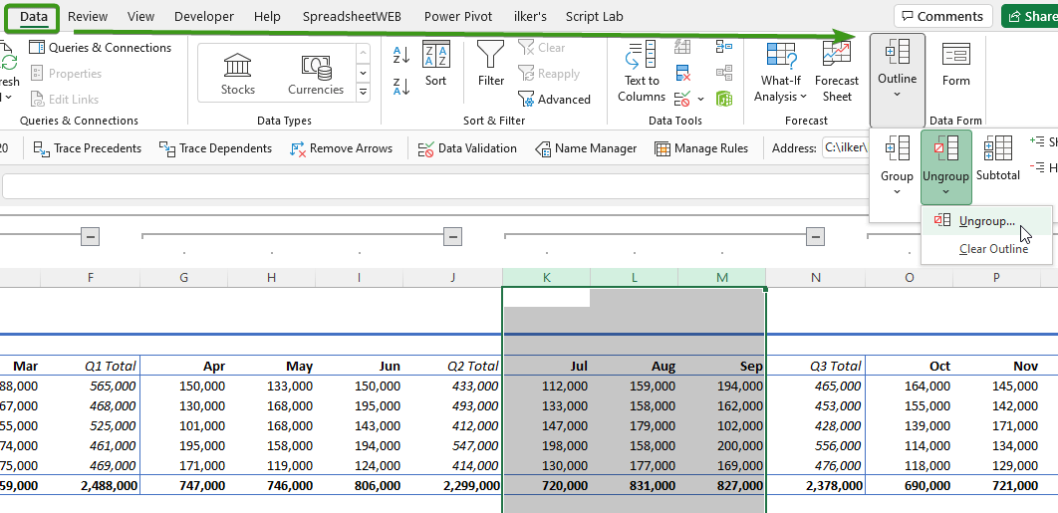Choose Clear Outline from the menu

(x=986, y=249)
